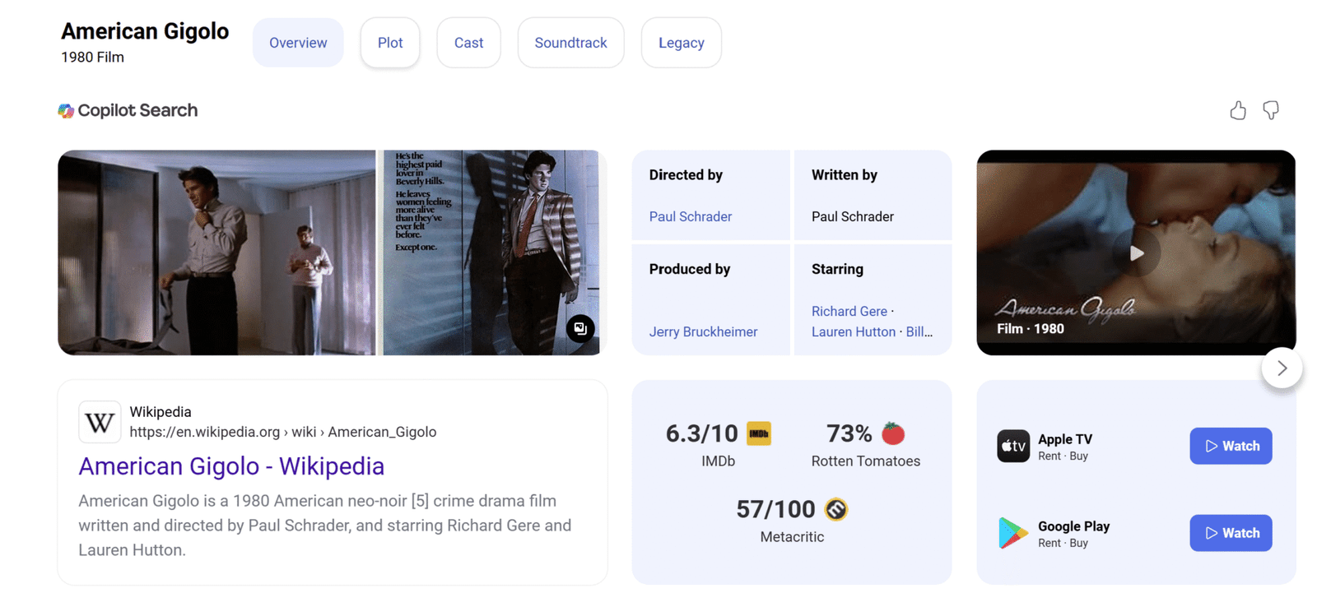Open image gallery overlay icon on poster
1317x593 pixels.
tap(580, 328)
